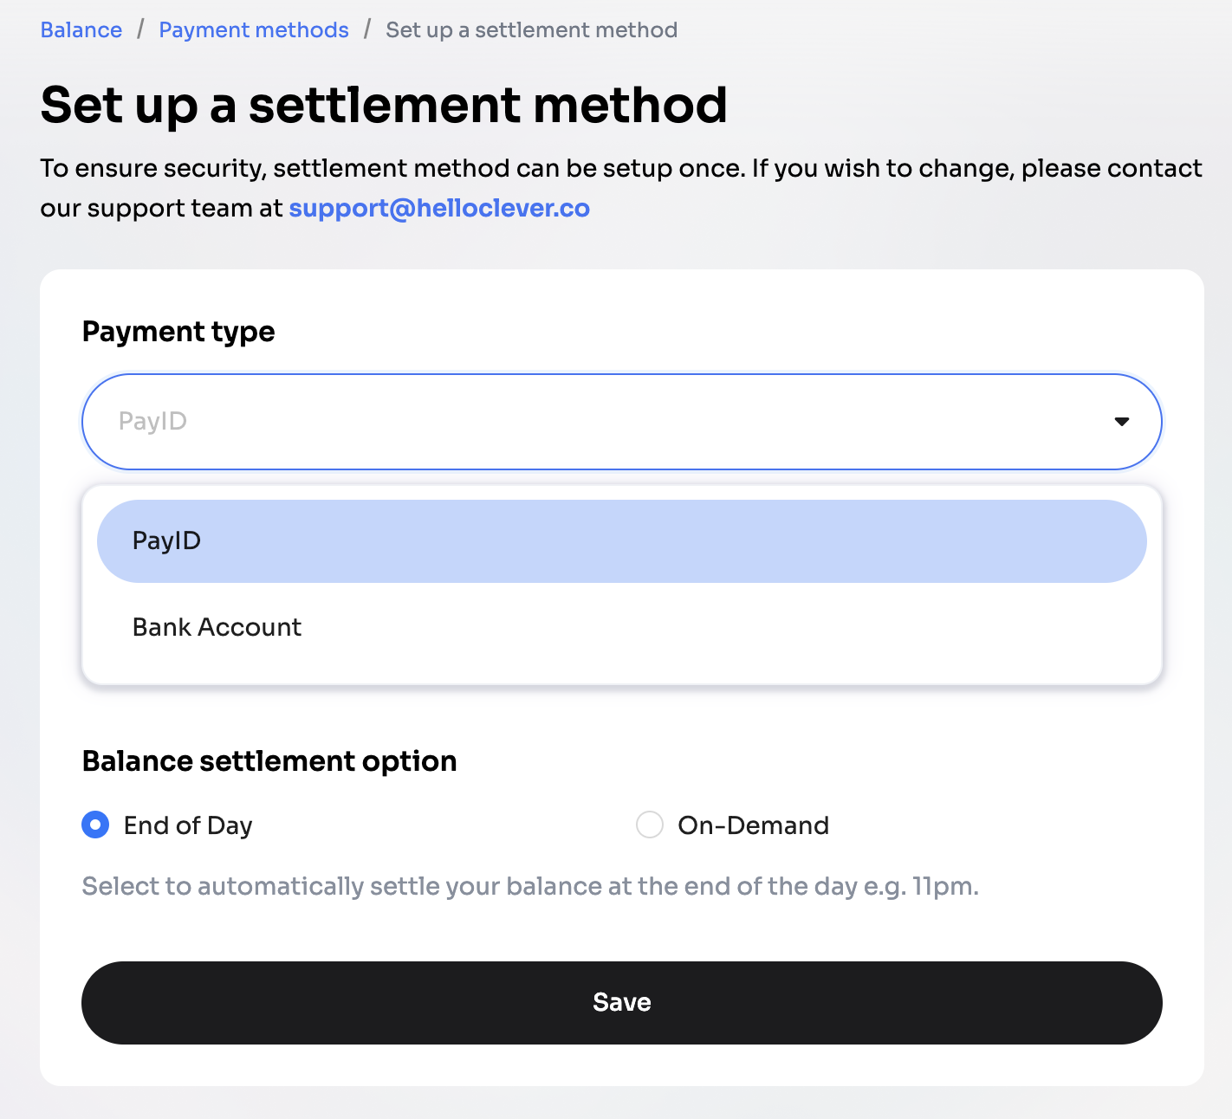Click the "End of Day" label text
1232x1119 pixels.
[x=188, y=825]
